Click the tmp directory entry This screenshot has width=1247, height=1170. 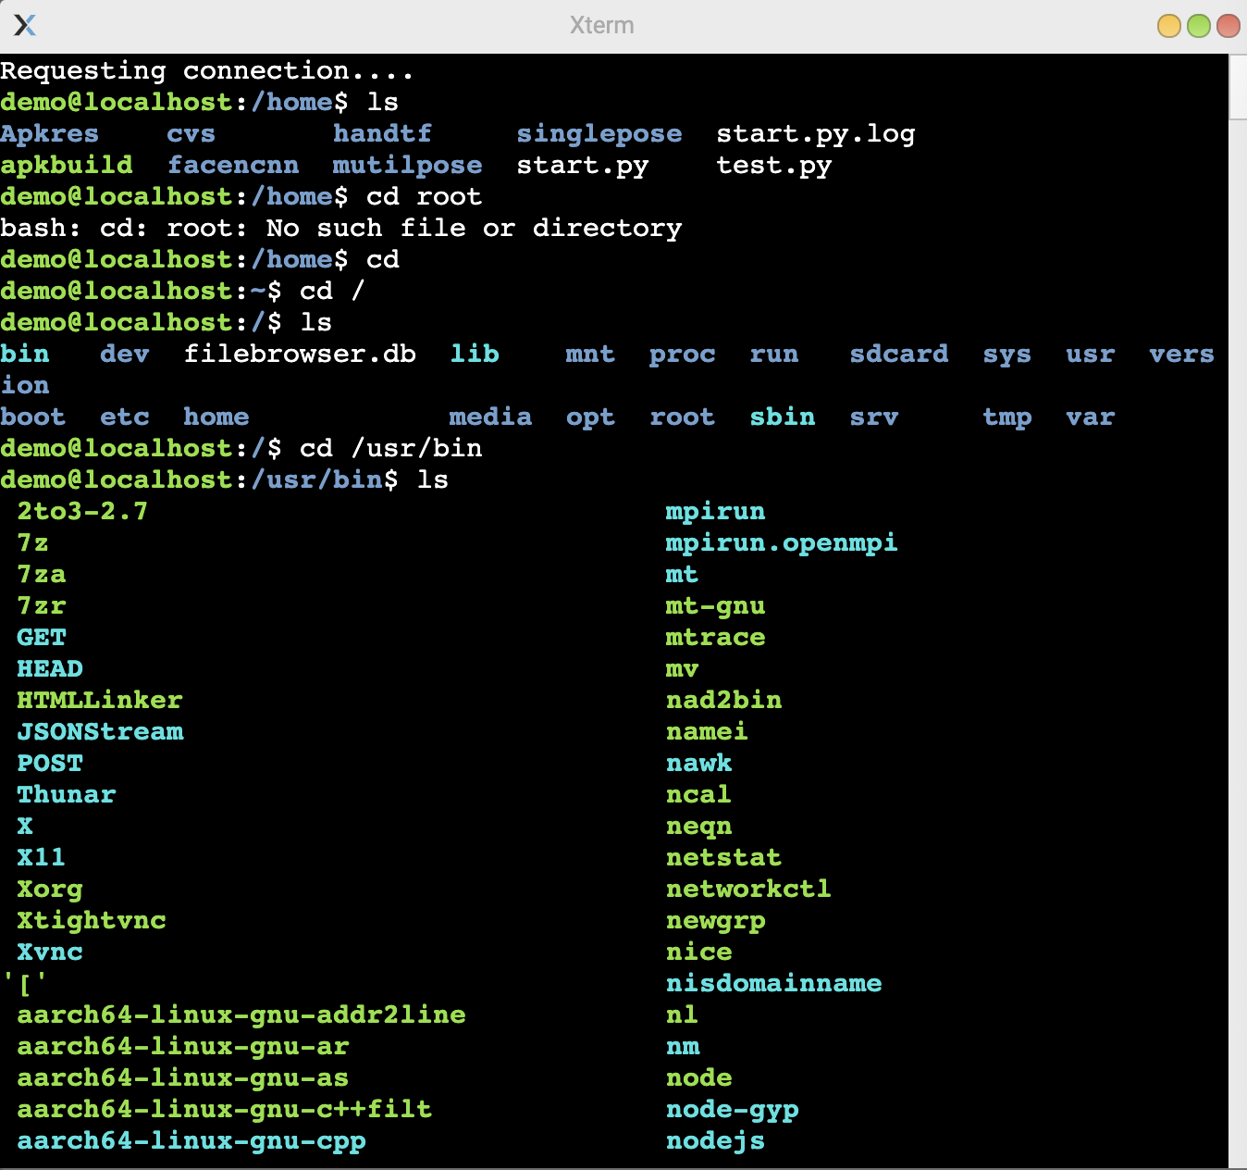(x=1007, y=417)
